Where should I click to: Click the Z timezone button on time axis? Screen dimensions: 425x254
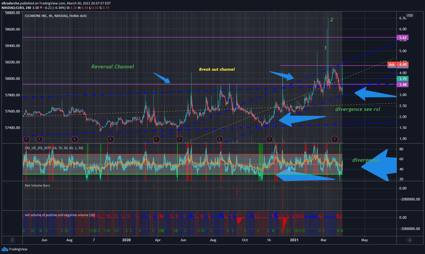coord(12,240)
